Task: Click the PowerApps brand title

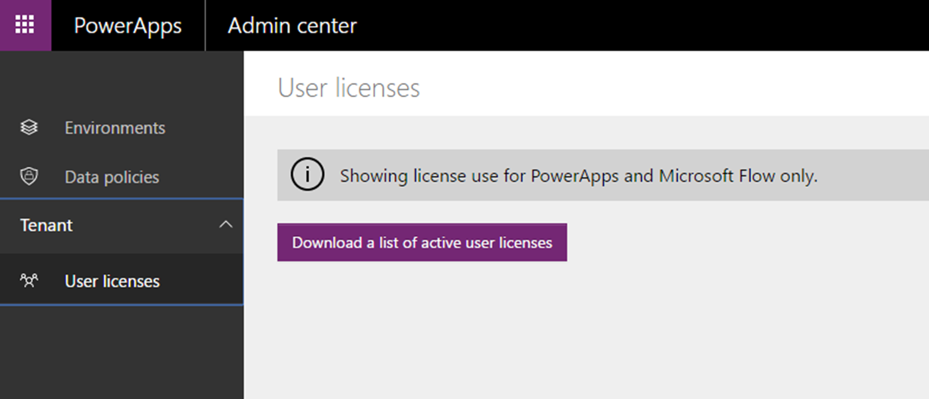Action: coord(128,26)
